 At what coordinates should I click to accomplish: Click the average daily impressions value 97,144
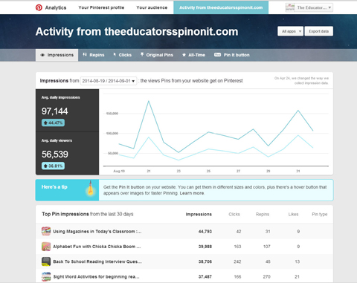click(x=54, y=111)
